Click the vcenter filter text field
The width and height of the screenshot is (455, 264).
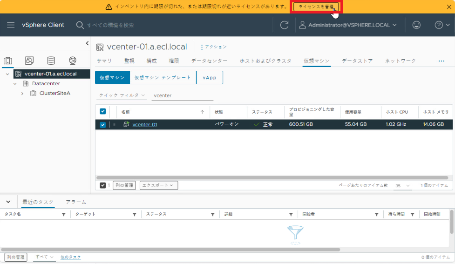[183, 95]
